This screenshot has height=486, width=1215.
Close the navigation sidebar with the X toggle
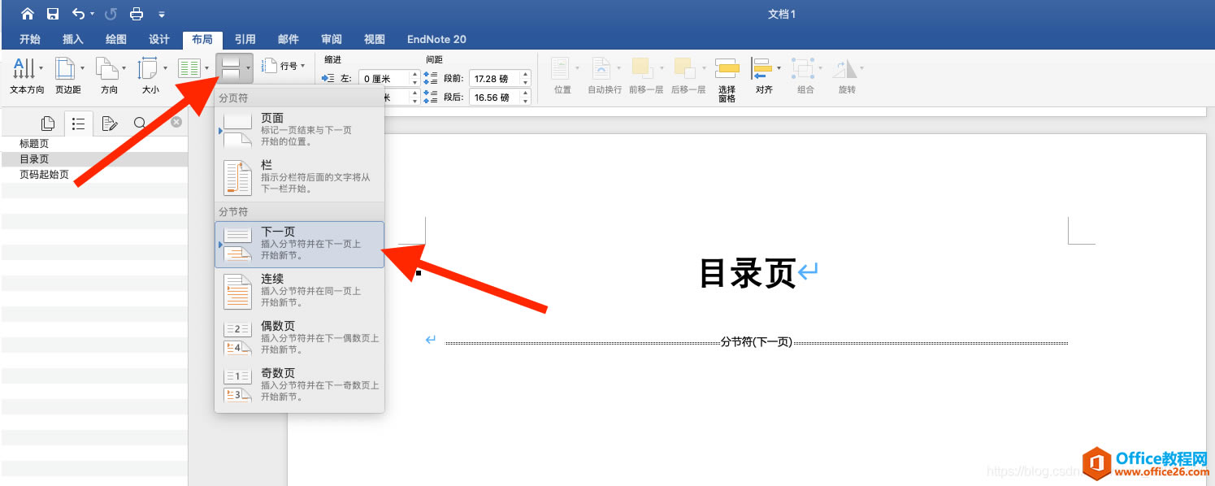point(176,122)
